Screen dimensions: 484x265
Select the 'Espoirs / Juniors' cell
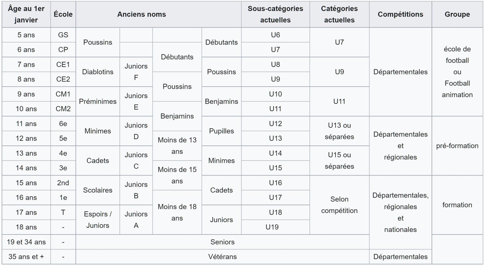pos(98,220)
